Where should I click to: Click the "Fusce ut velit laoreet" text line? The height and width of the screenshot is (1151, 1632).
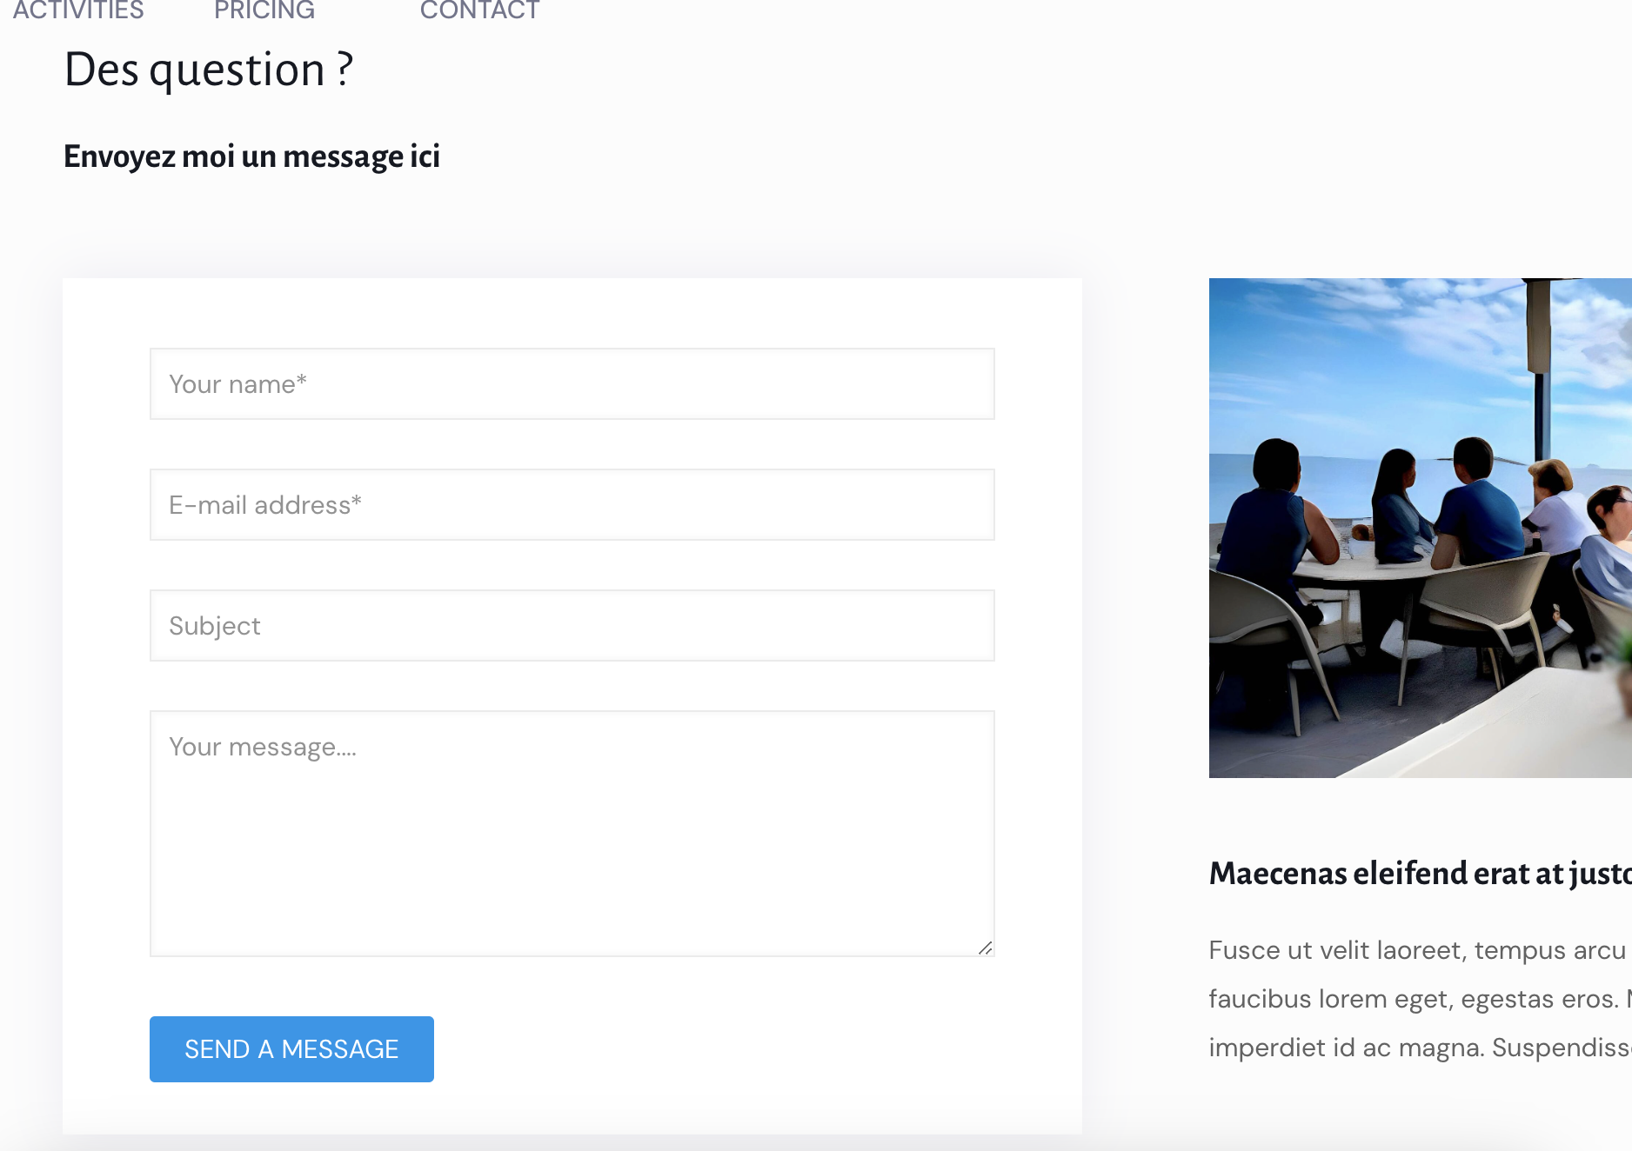[x=1418, y=950]
